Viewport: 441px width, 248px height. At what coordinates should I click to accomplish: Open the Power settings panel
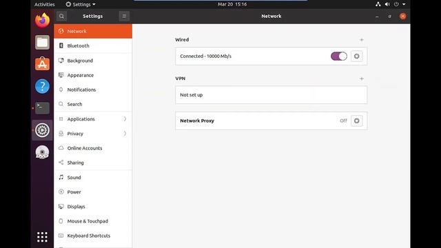click(x=93, y=192)
